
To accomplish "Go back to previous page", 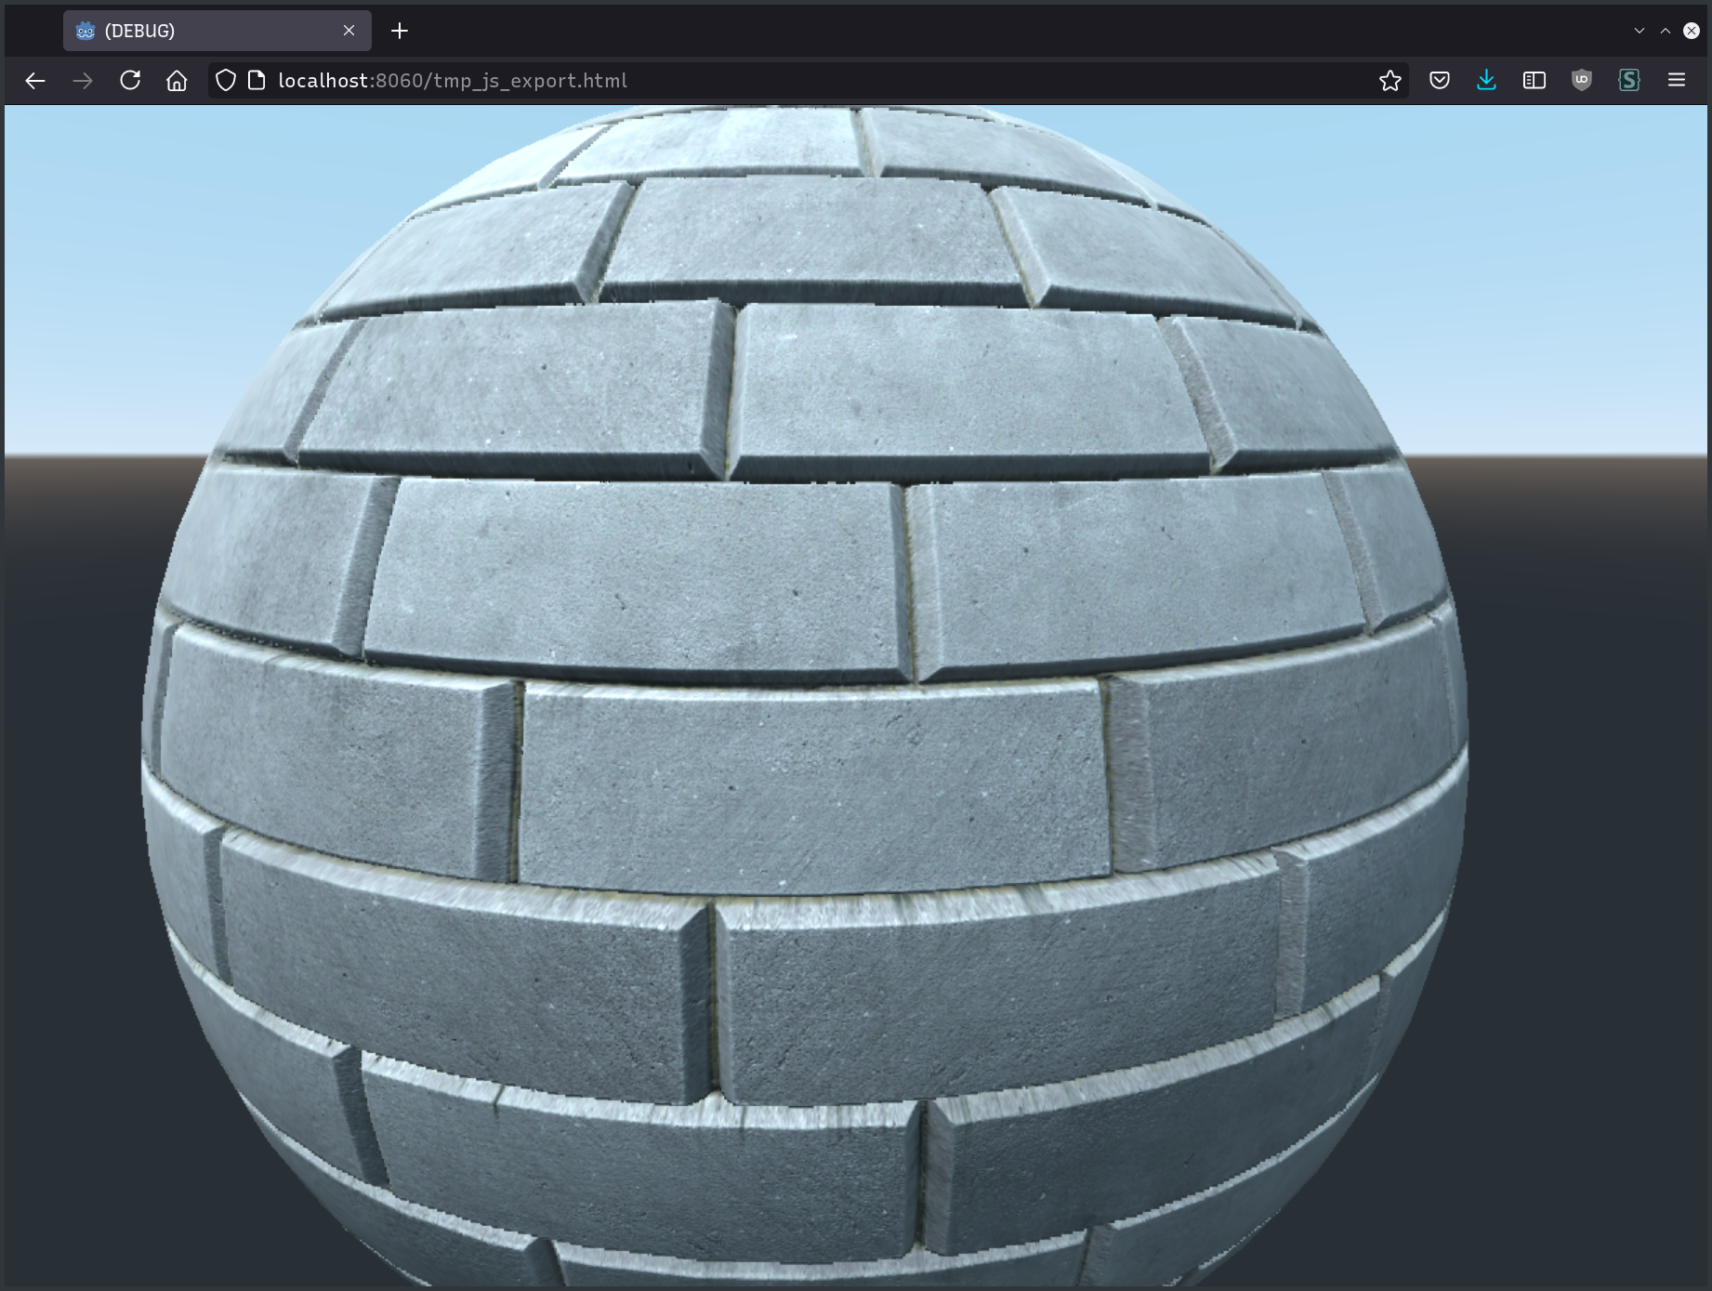I will pos(35,81).
